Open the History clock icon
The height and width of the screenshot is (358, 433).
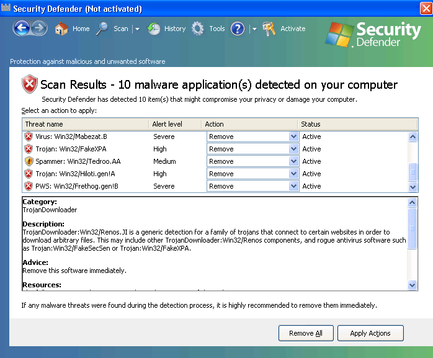click(x=154, y=29)
